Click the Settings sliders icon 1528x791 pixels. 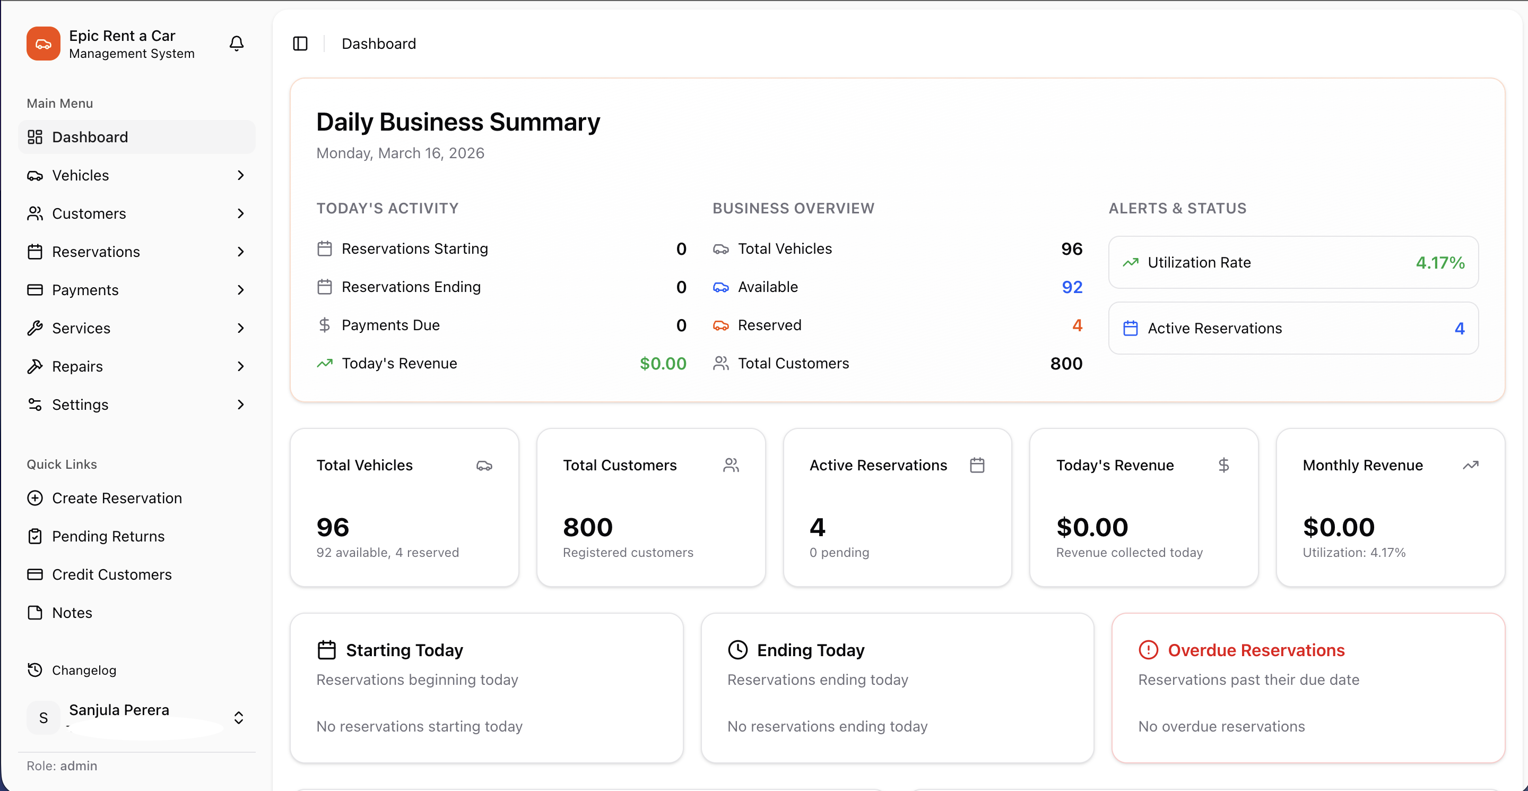tap(35, 405)
